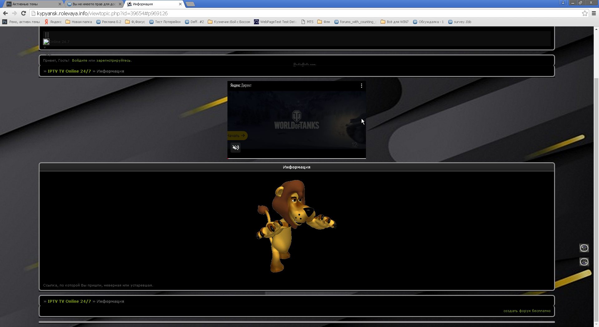Image resolution: width=599 pixels, height=327 pixels.
Task: Open the MTS bookmark
Action: coord(307,22)
